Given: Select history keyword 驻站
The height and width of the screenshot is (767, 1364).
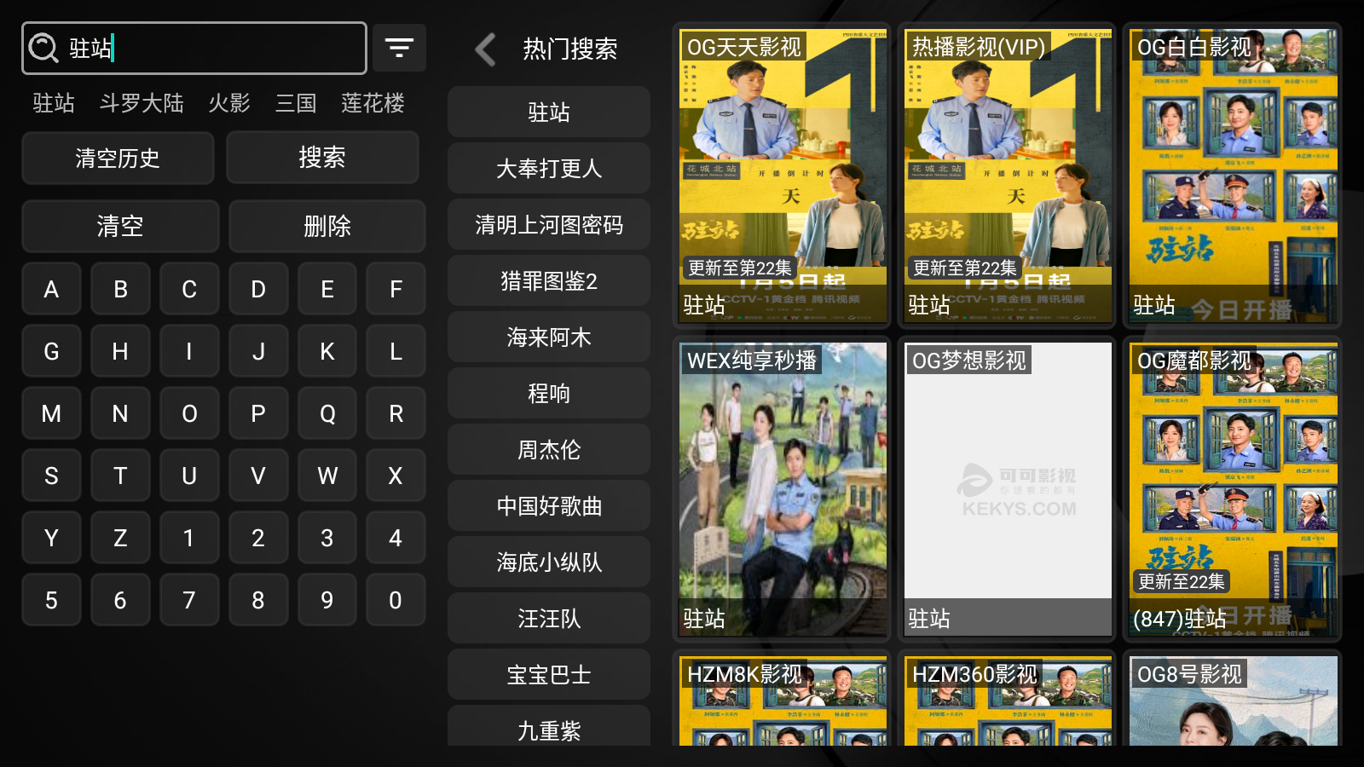Looking at the screenshot, I should [x=54, y=103].
